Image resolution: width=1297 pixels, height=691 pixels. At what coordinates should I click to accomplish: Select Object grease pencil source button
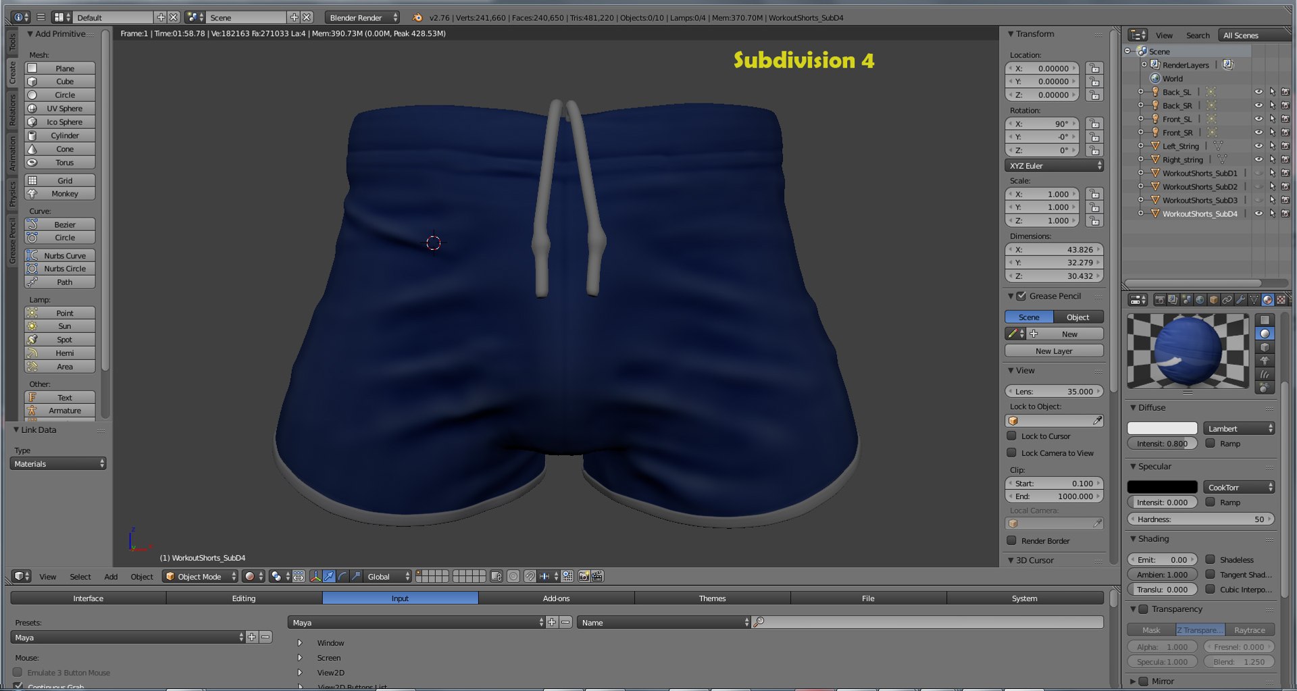pos(1078,317)
